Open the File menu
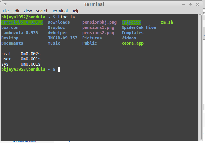Viewport: 205px width, 143px height. (6, 11)
